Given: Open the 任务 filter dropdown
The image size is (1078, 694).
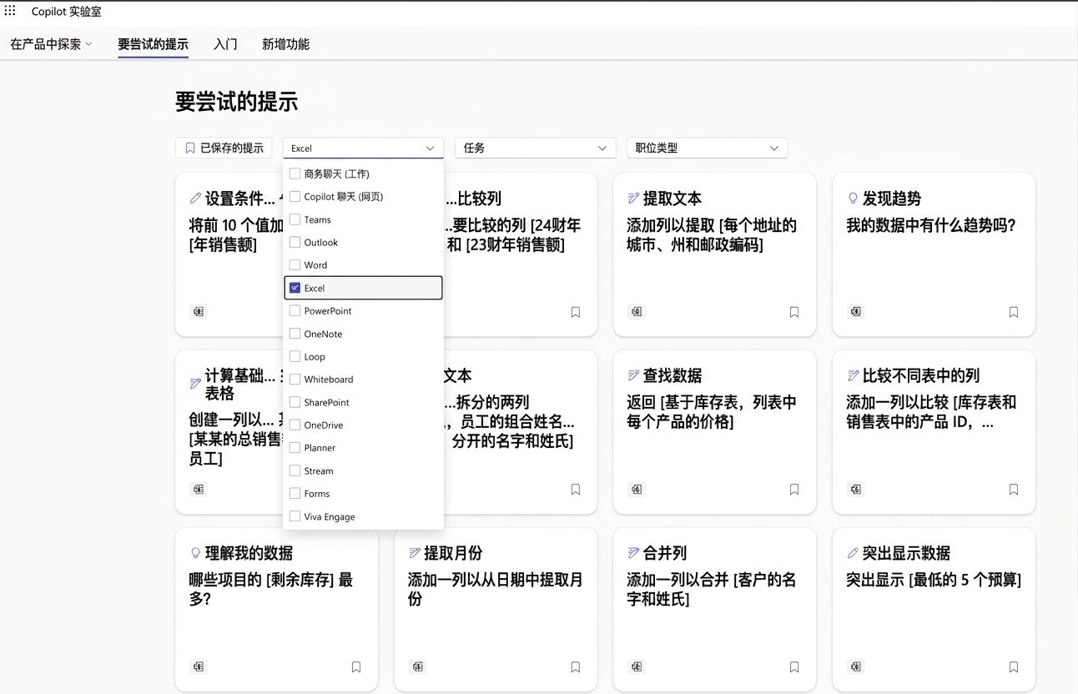Looking at the screenshot, I should pos(535,148).
